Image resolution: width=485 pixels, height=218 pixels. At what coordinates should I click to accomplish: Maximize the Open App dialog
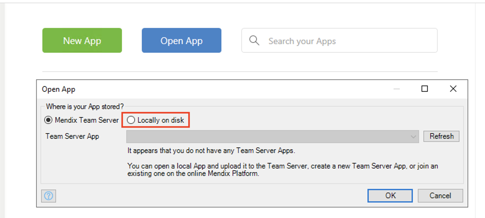(x=424, y=89)
